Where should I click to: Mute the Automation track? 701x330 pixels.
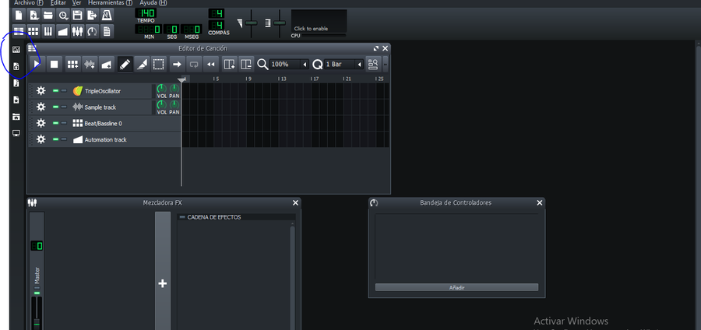click(56, 139)
